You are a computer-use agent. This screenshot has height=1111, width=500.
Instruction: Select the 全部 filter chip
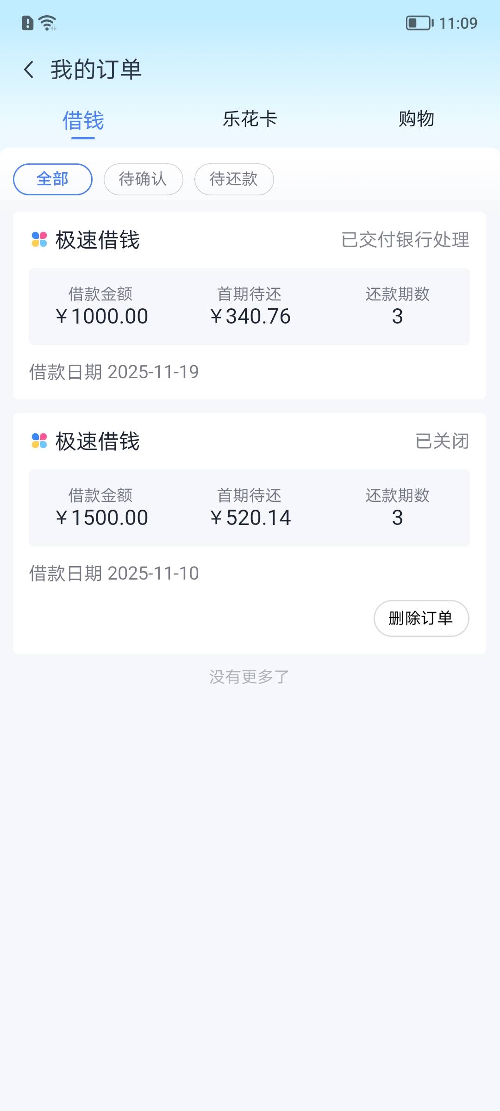pyautogui.click(x=53, y=179)
